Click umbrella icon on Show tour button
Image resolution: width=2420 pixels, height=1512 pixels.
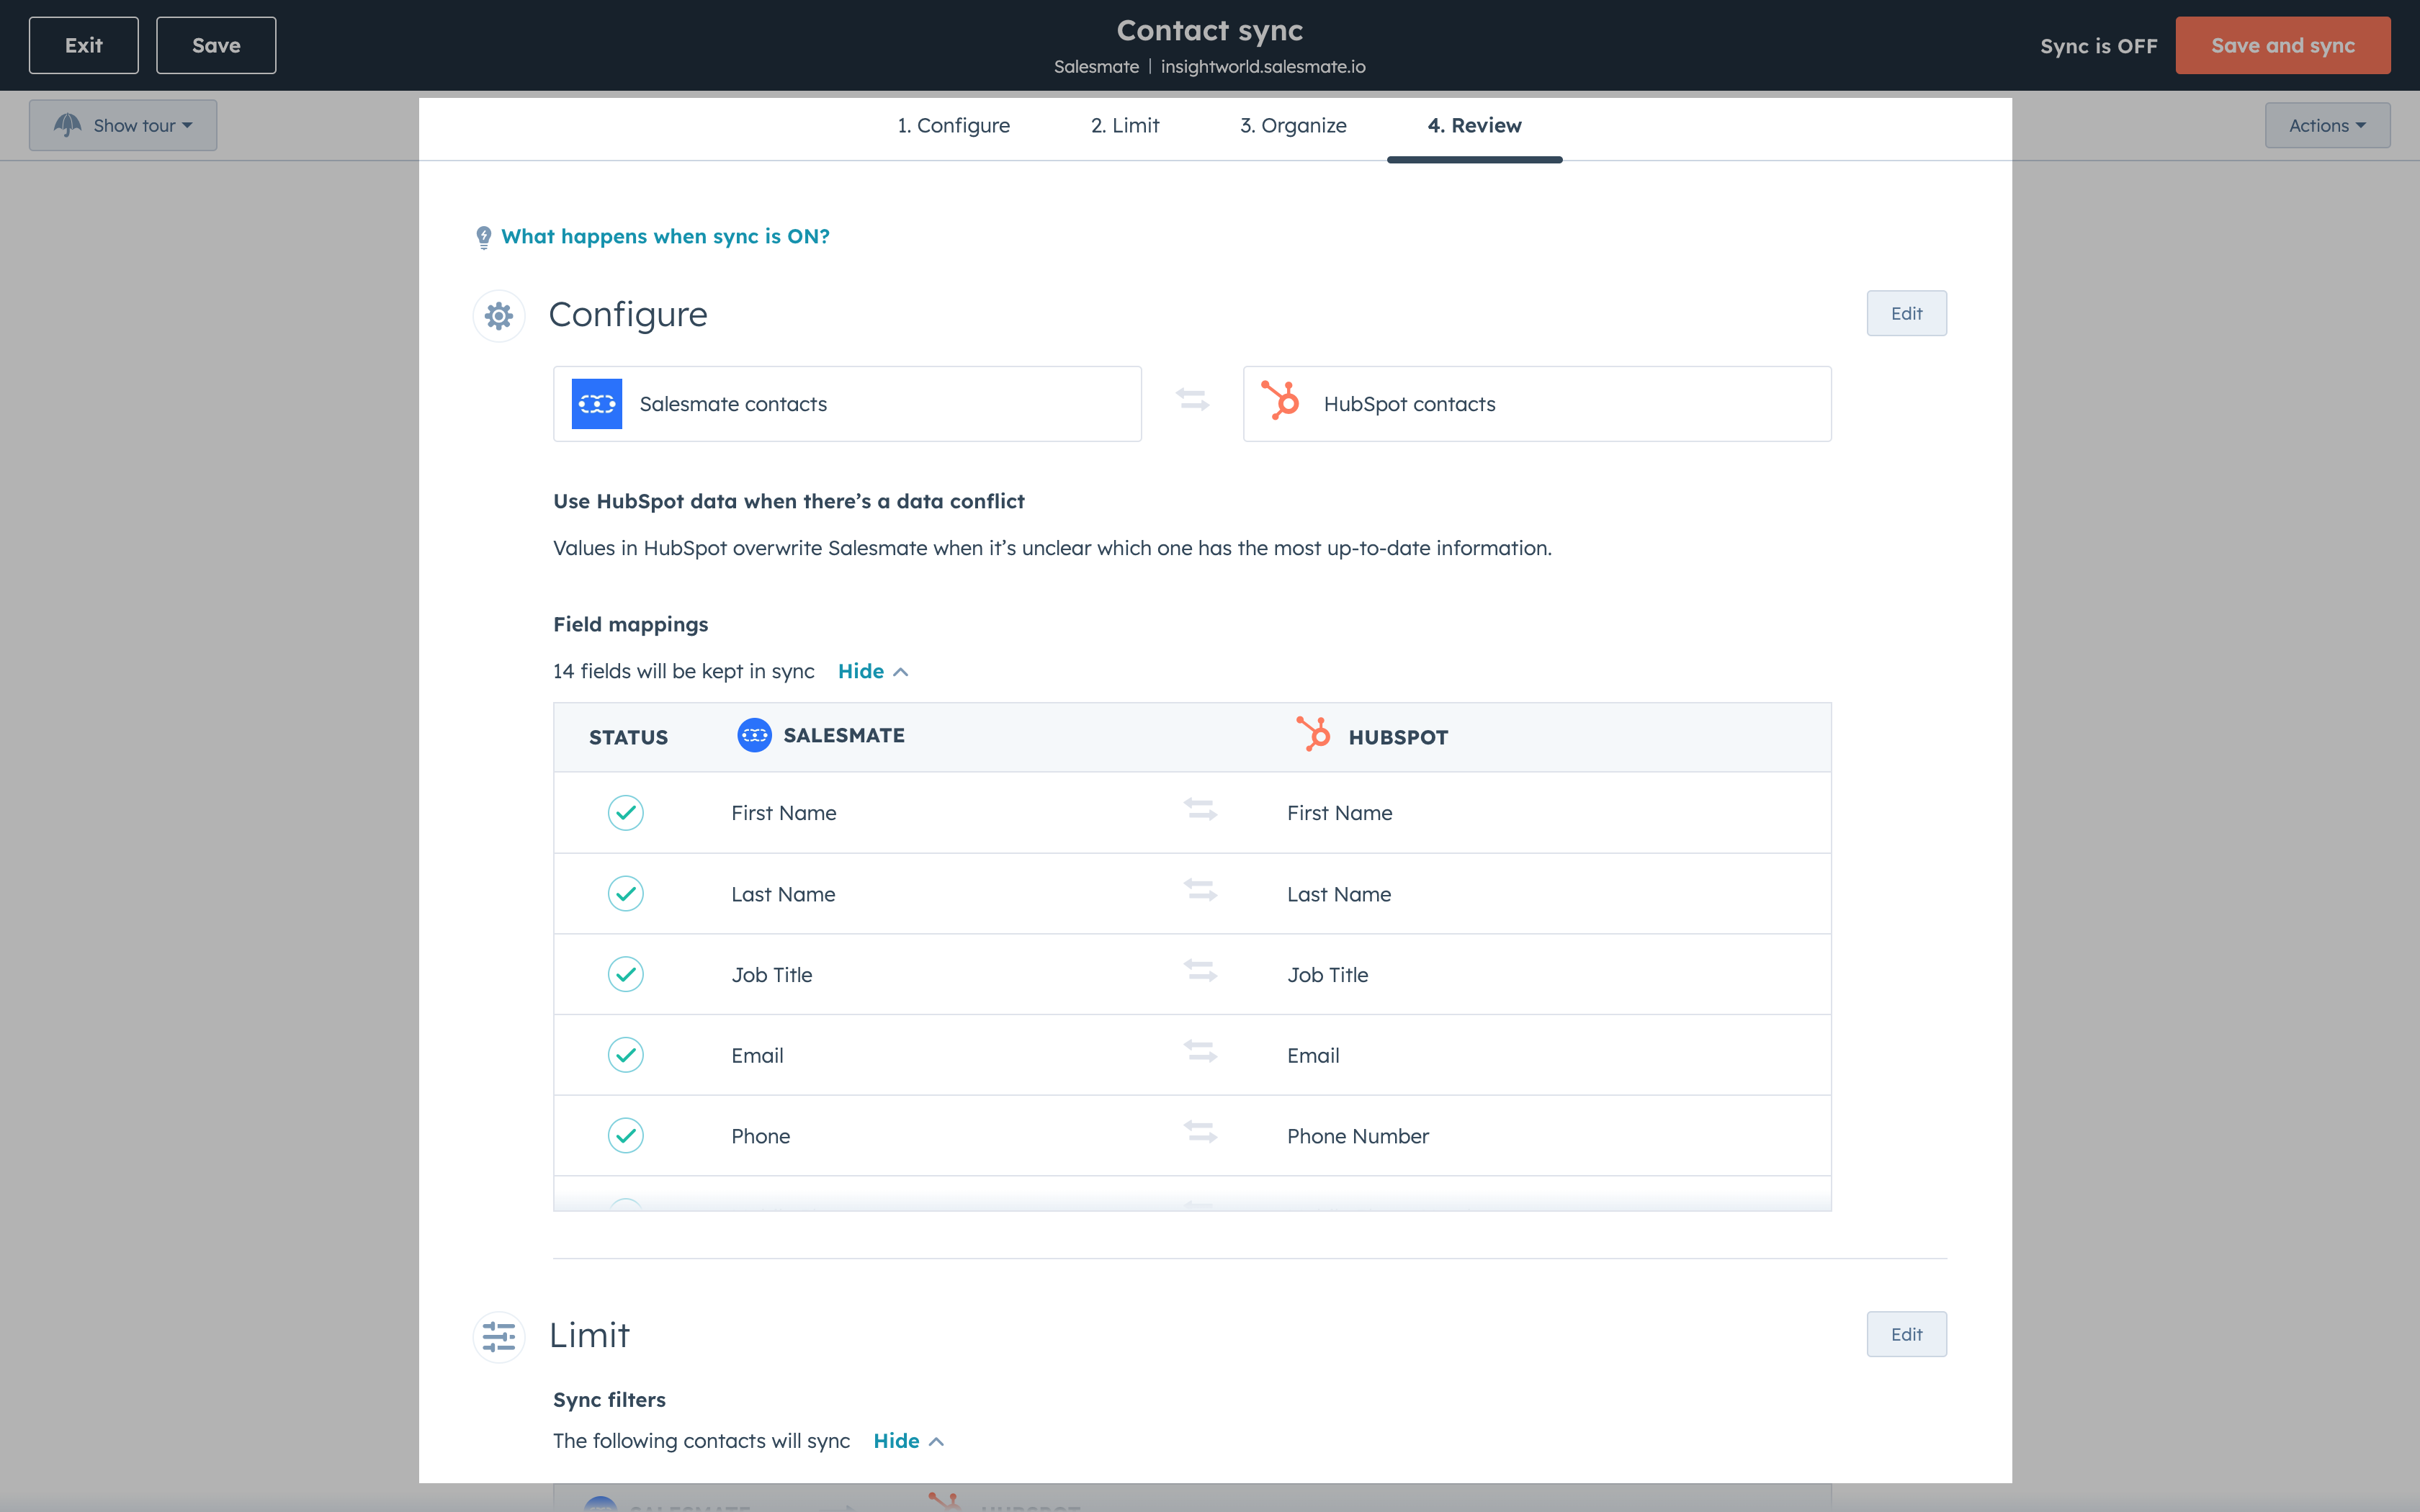[67, 125]
